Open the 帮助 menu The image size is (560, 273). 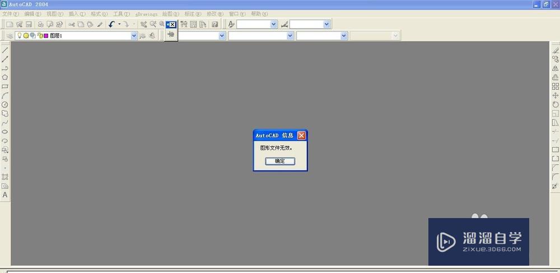tap(259, 14)
